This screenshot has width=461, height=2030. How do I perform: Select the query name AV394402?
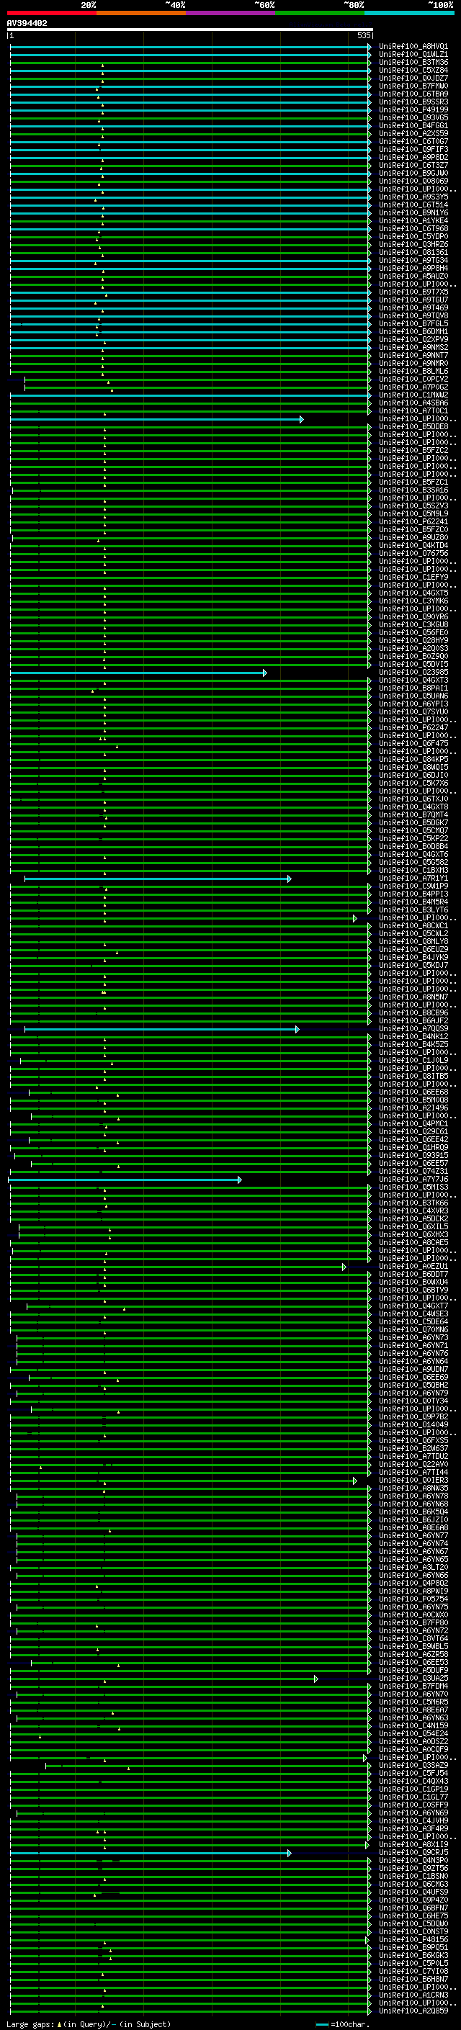coord(27,24)
